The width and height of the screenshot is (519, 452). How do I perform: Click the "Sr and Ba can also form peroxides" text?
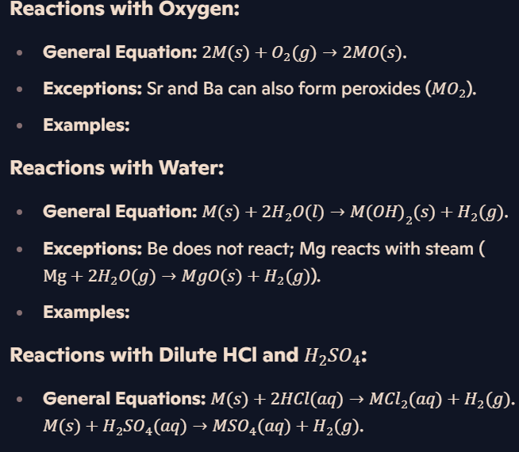pyautogui.click(x=283, y=89)
